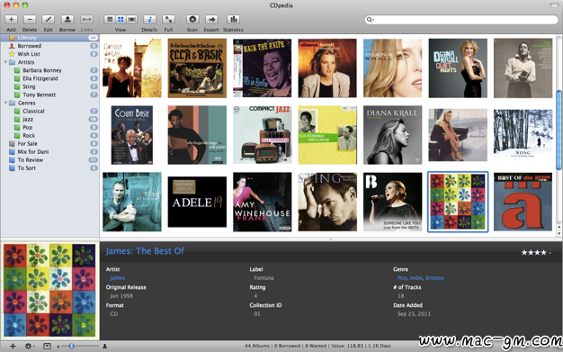Follow the Britpop genre link
This screenshot has width=563, height=352.
pyautogui.click(x=434, y=278)
